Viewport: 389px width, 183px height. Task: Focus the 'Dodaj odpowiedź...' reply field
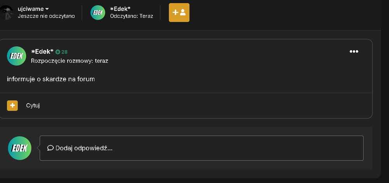tap(202, 148)
